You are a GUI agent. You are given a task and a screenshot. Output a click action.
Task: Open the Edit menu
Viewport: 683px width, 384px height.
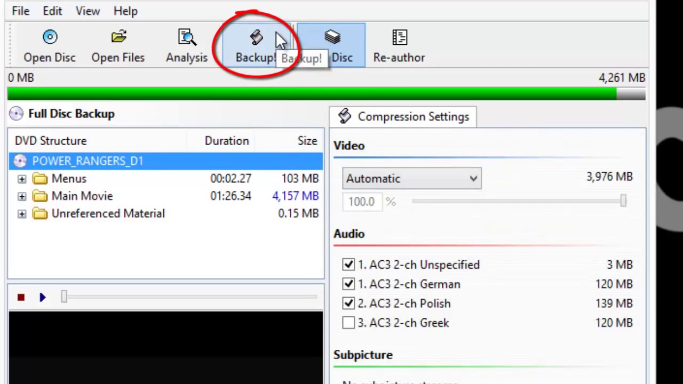52,11
